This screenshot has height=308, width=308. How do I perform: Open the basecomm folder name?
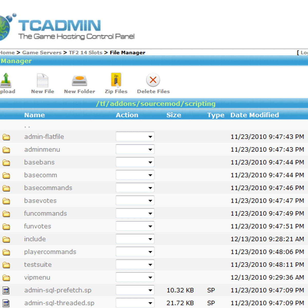pyautogui.click(x=41, y=175)
